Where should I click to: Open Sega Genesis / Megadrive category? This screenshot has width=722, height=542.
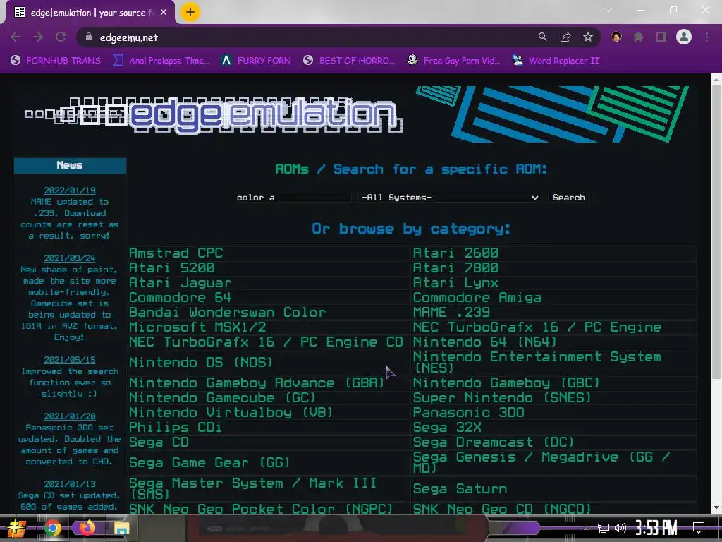click(541, 462)
